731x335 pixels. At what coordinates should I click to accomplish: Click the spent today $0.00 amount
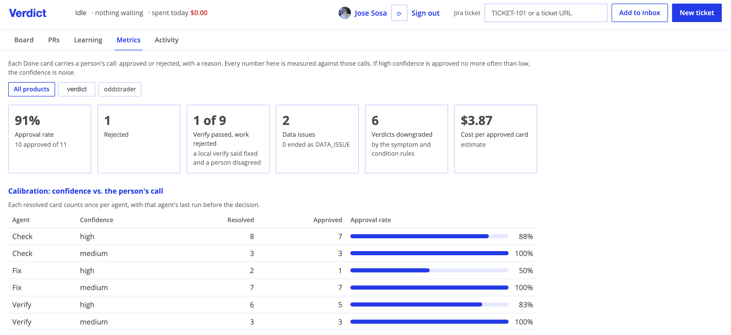click(199, 13)
